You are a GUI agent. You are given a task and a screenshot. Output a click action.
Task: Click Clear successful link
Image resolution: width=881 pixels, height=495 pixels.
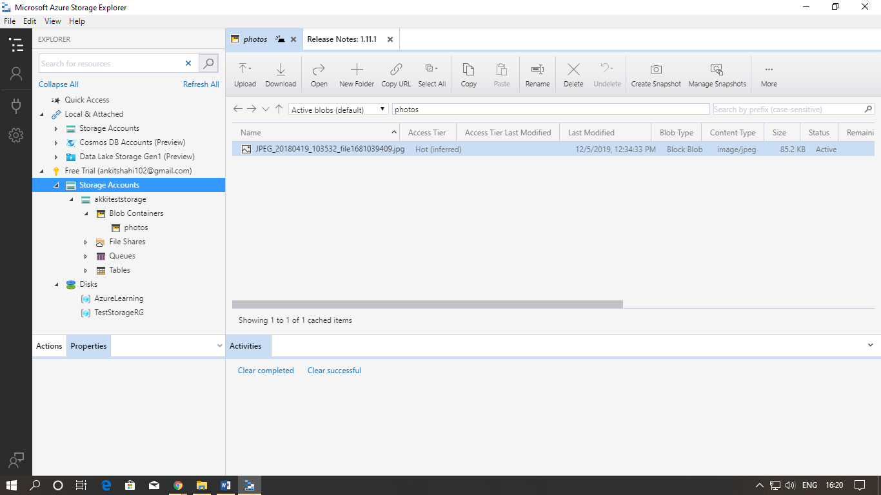point(334,371)
